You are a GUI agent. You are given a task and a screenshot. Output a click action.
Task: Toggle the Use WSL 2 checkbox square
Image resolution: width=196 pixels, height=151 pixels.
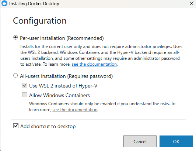click(25, 85)
